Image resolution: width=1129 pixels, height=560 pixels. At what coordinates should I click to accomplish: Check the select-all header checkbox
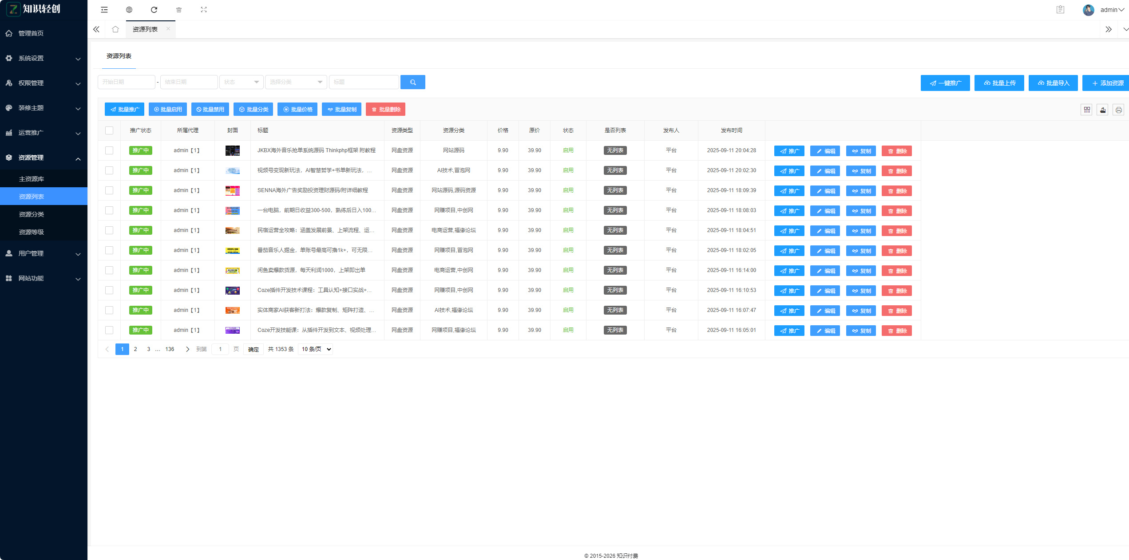109,130
